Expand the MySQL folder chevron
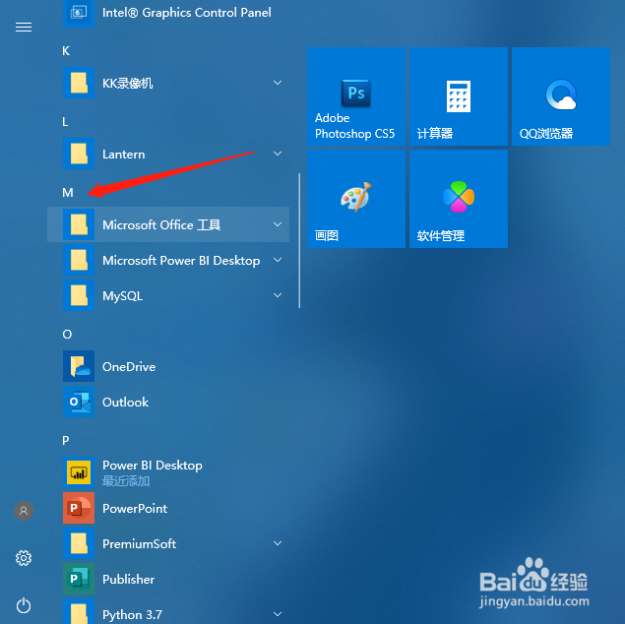This screenshot has width=625, height=624. pyautogui.click(x=278, y=295)
